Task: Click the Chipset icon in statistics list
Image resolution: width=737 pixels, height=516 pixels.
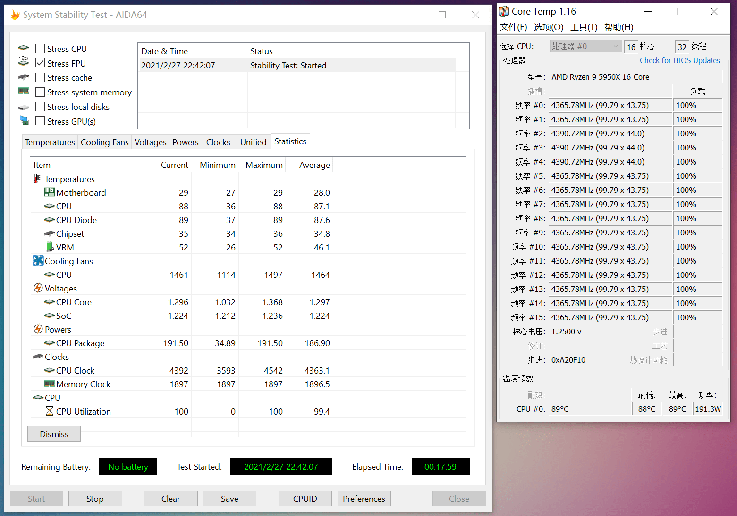Action: [x=49, y=233]
